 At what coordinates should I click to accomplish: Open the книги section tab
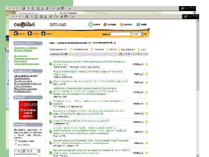tap(94, 24)
